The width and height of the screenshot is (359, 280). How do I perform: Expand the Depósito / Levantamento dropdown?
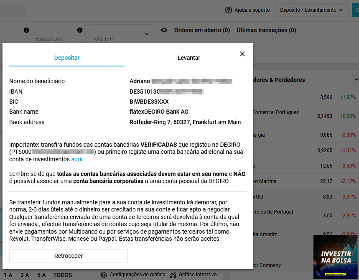click(312, 10)
